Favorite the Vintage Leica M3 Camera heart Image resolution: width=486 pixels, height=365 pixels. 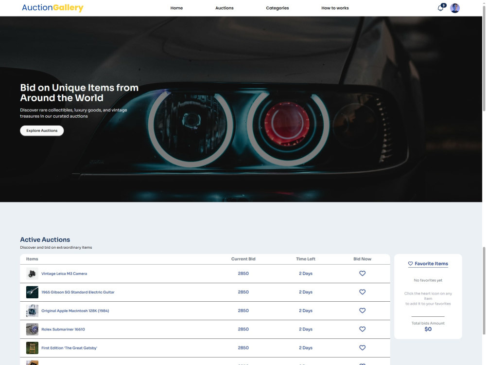tap(362, 274)
